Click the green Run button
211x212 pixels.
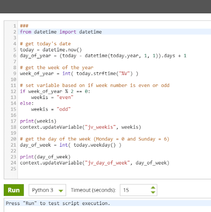click(x=14, y=190)
